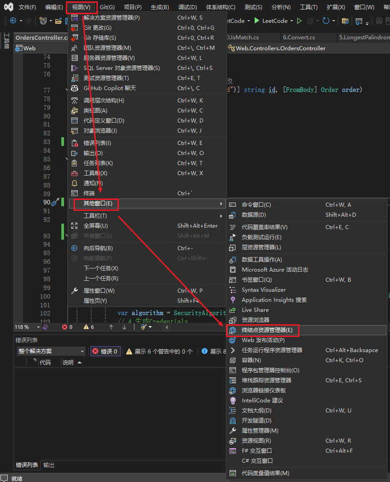Open the 118 % zoom dropdown
Screen dimensions: 390x482
38,327
